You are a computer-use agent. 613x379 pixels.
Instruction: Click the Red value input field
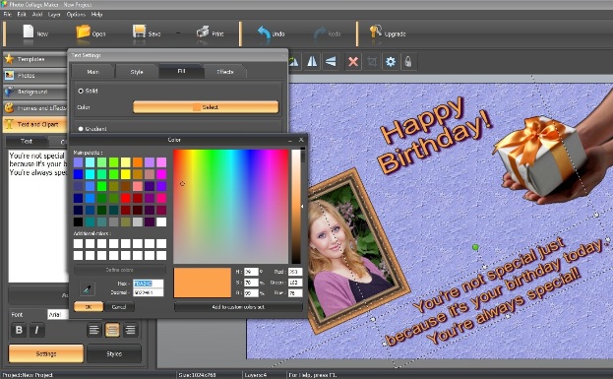point(295,272)
